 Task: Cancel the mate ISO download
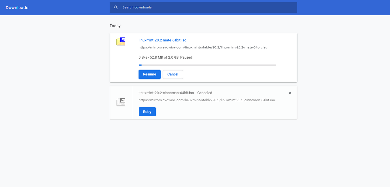(173, 74)
